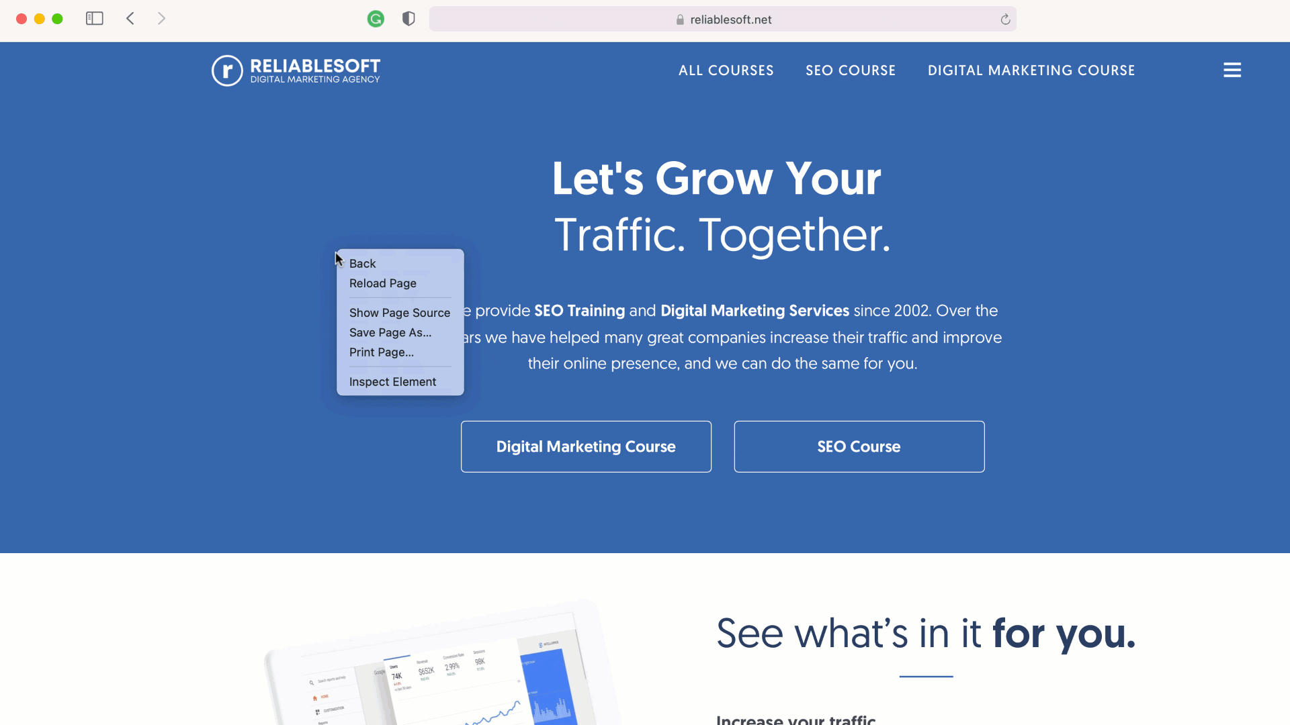This screenshot has width=1290, height=725.
Task: Click the Digital Marketing Course button
Action: [x=586, y=446]
